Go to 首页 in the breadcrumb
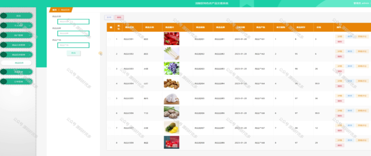The image size is (371, 156). (x=54, y=10)
